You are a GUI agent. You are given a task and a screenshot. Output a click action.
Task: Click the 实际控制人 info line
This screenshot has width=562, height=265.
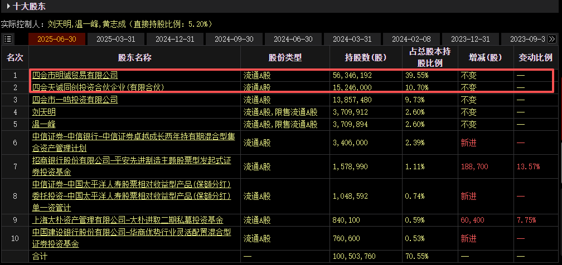pyautogui.click(x=107, y=24)
